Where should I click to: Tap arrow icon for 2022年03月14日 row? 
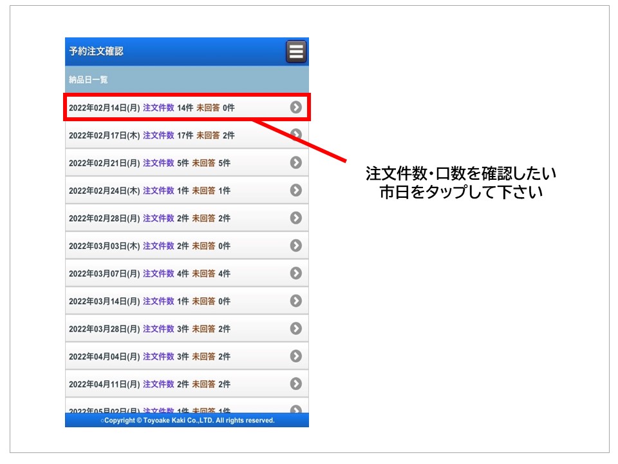[x=295, y=301]
